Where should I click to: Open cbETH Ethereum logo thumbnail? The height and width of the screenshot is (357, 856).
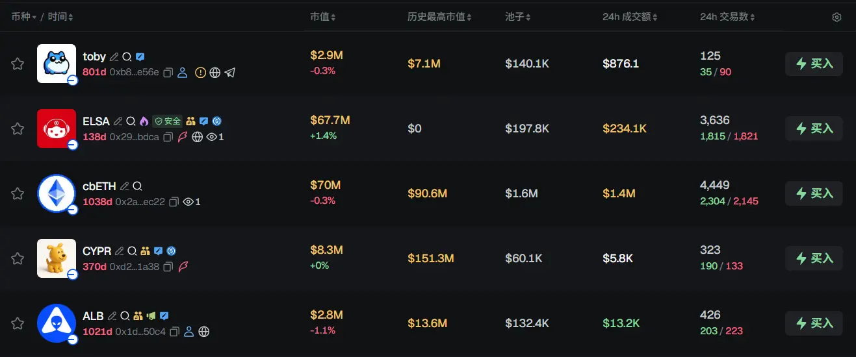(57, 193)
